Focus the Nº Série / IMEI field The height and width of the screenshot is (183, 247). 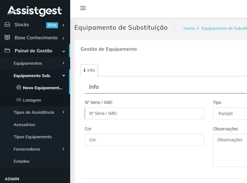tap(144, 113)
